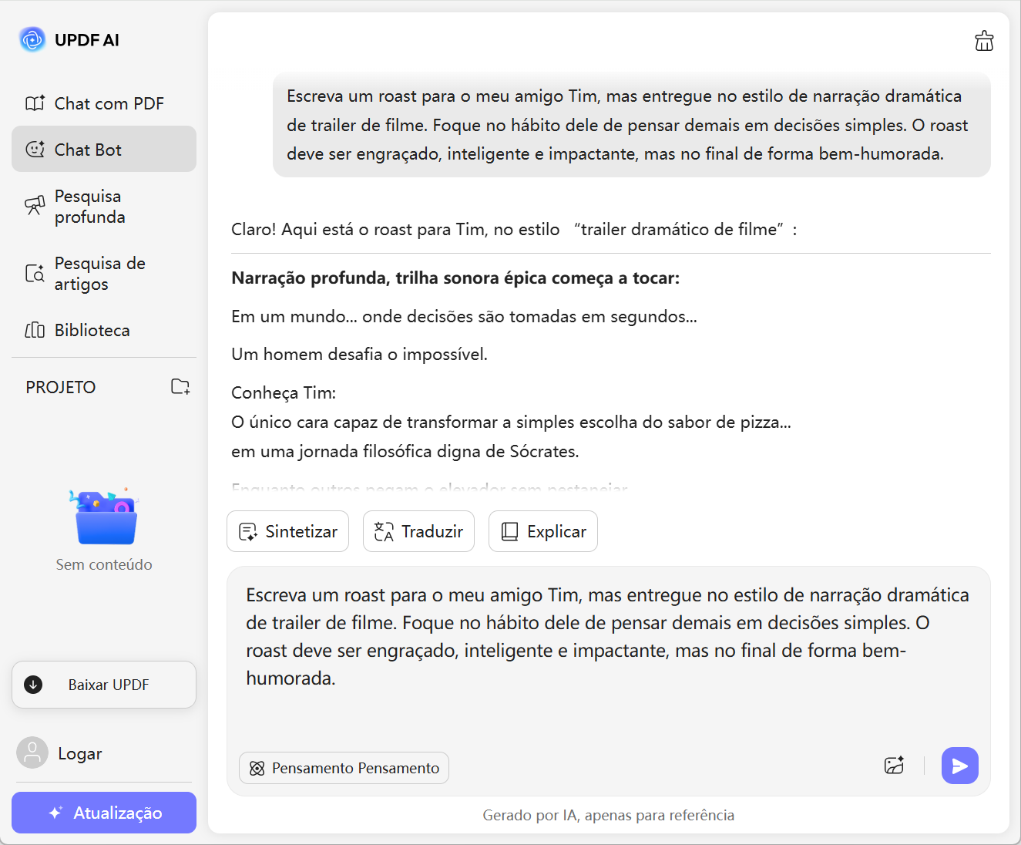Viewport: 1021px width, 845px height.
Task: Click the new project folder icon
Action: coord(180,386)
